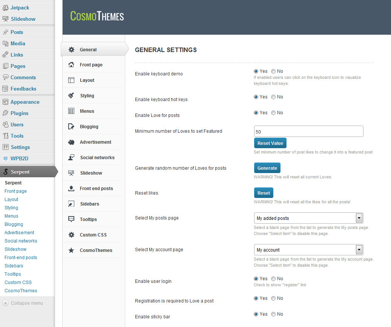Click the Advertisement piggy bank icon

pyautogui.click(x=71, y=142)
